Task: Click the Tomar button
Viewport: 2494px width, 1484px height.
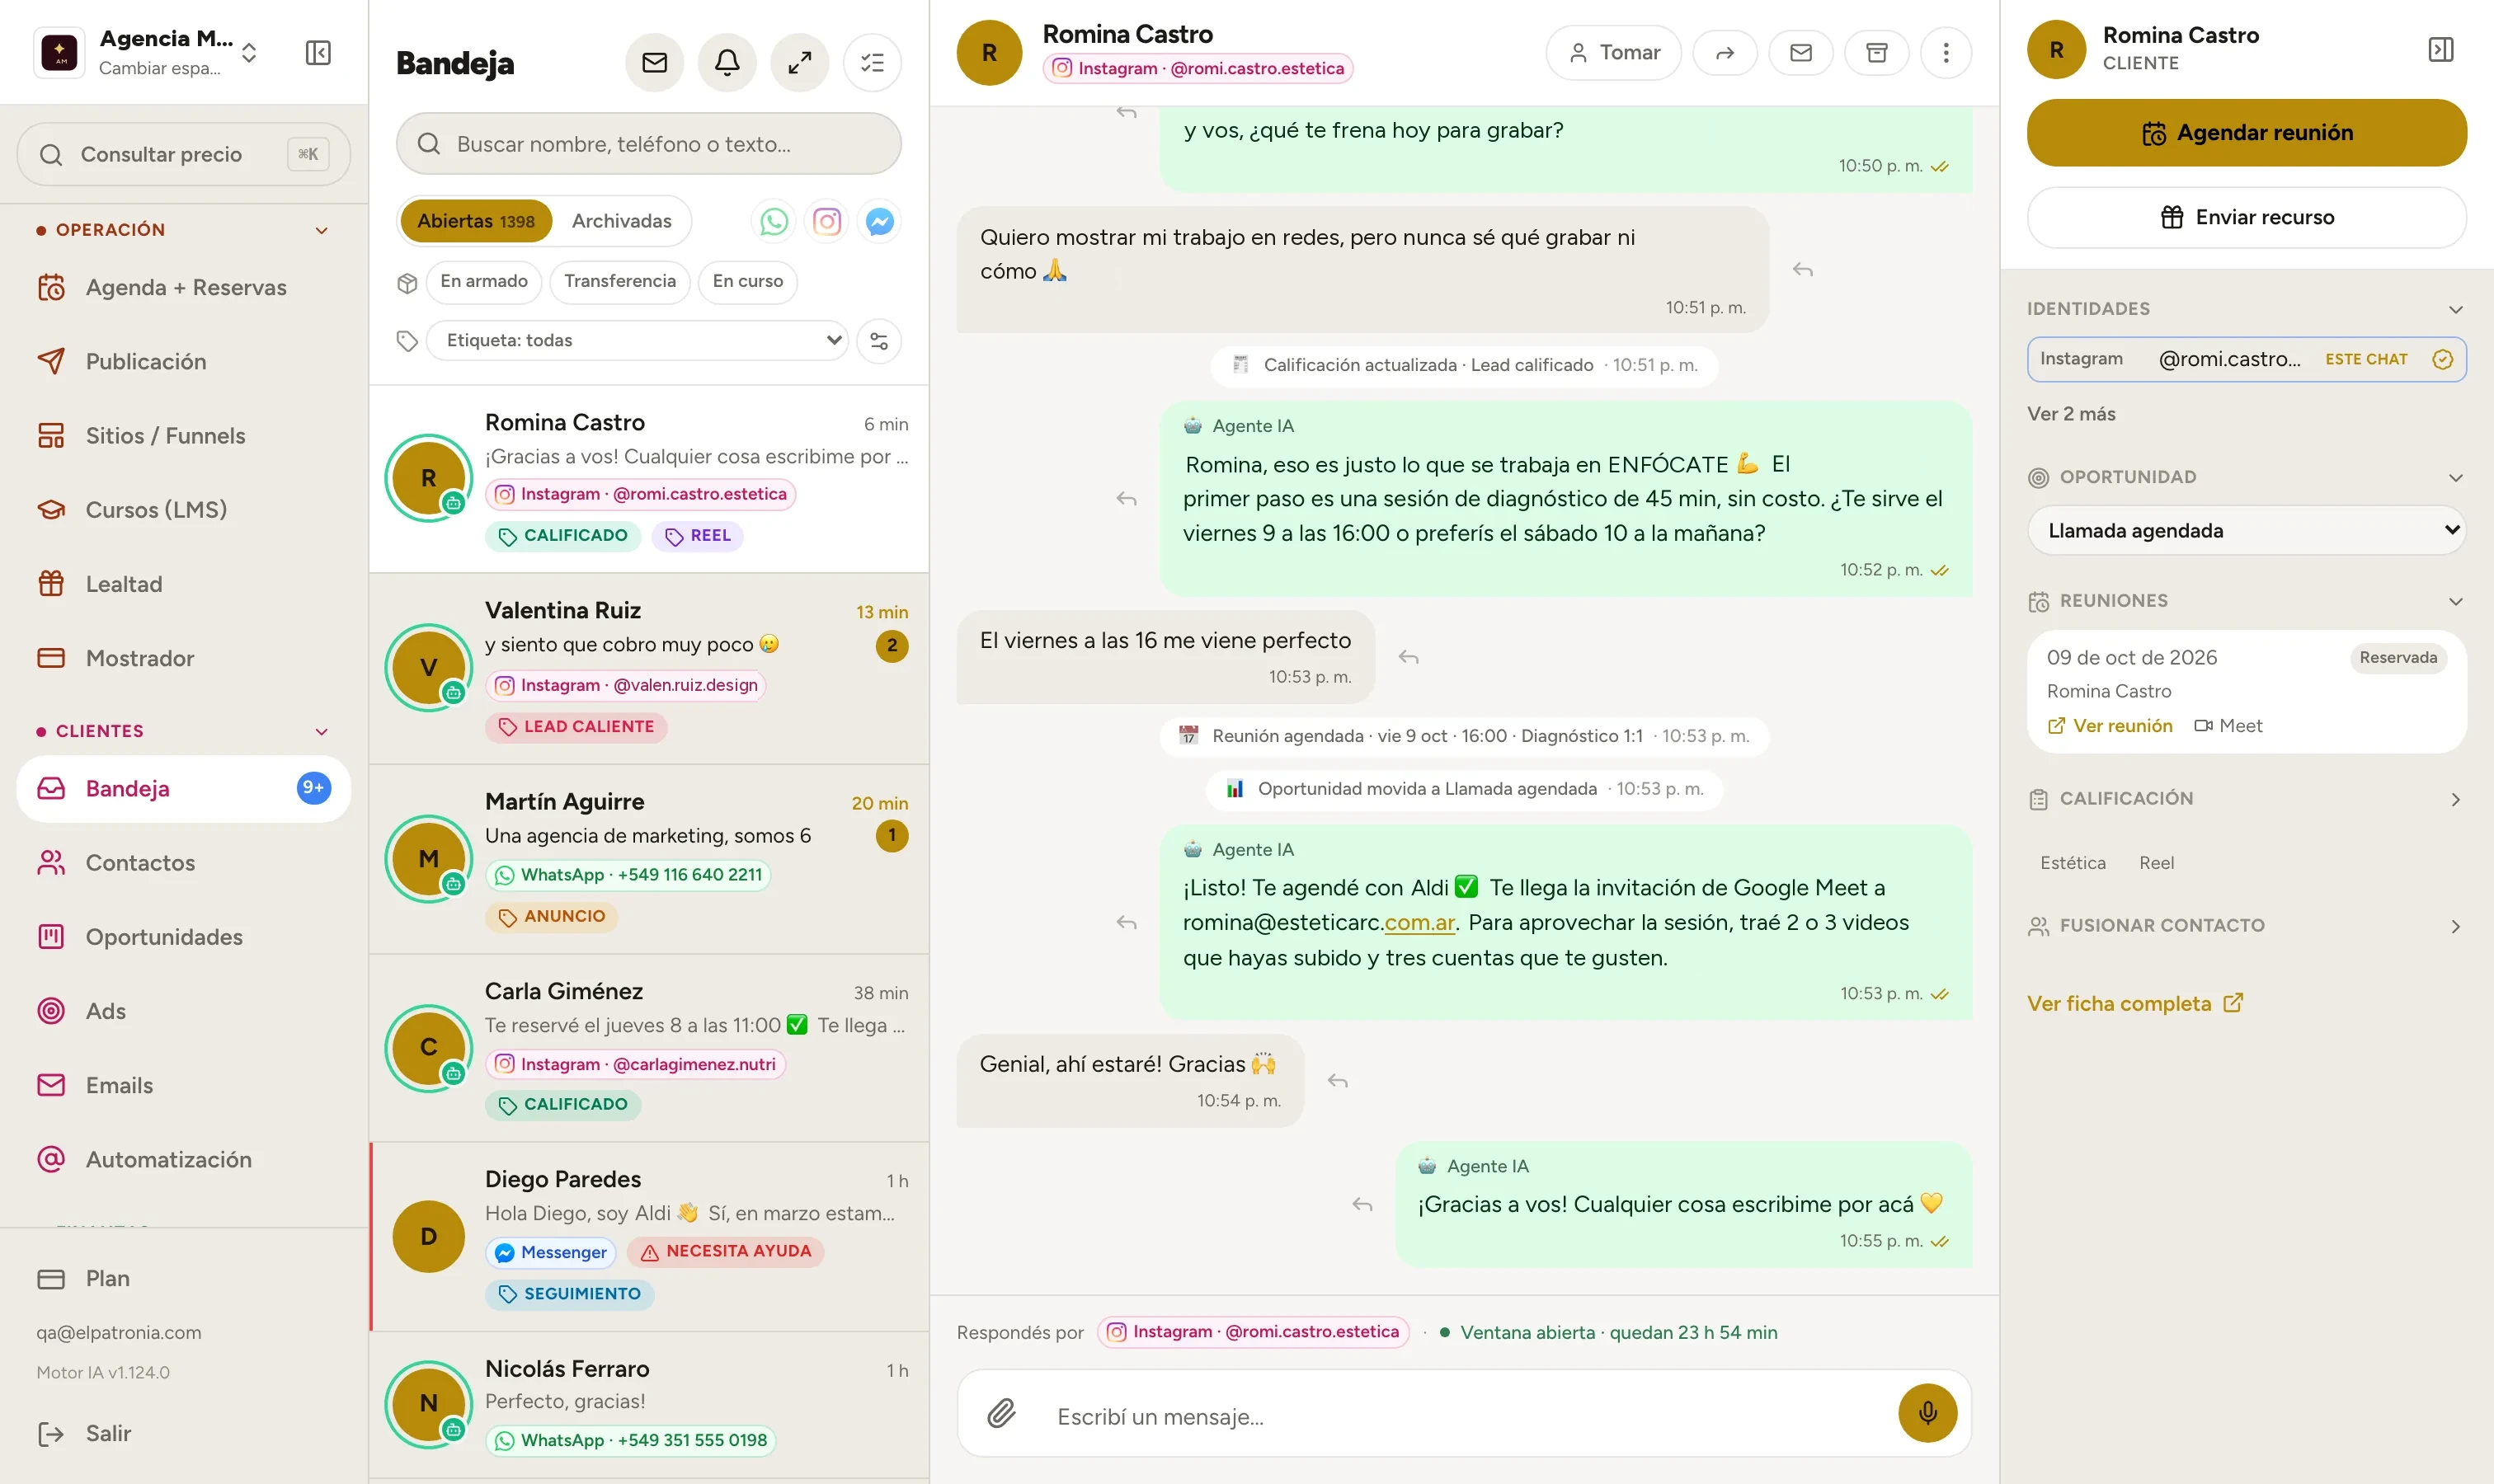Action: coord(1614,52)
